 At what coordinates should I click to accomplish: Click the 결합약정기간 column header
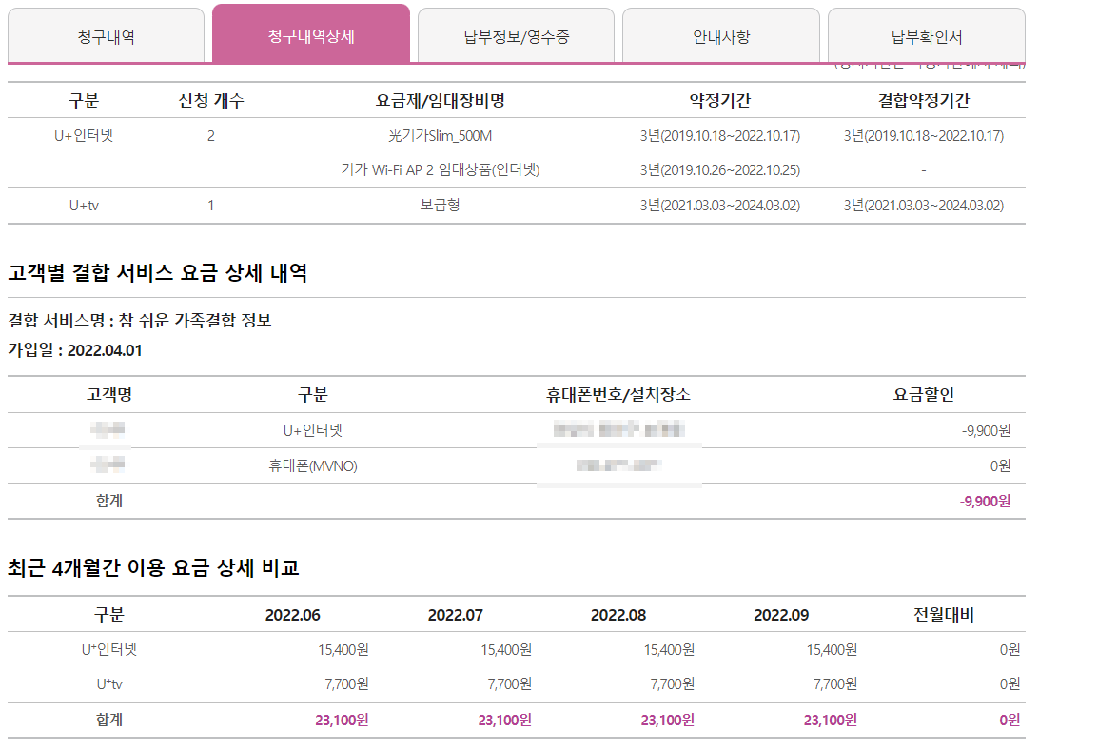click(x=923, y=100)
